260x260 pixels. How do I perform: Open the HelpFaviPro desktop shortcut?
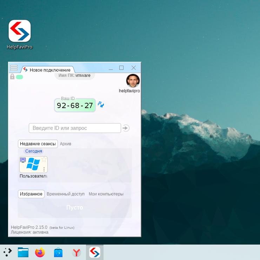(20, 34)
